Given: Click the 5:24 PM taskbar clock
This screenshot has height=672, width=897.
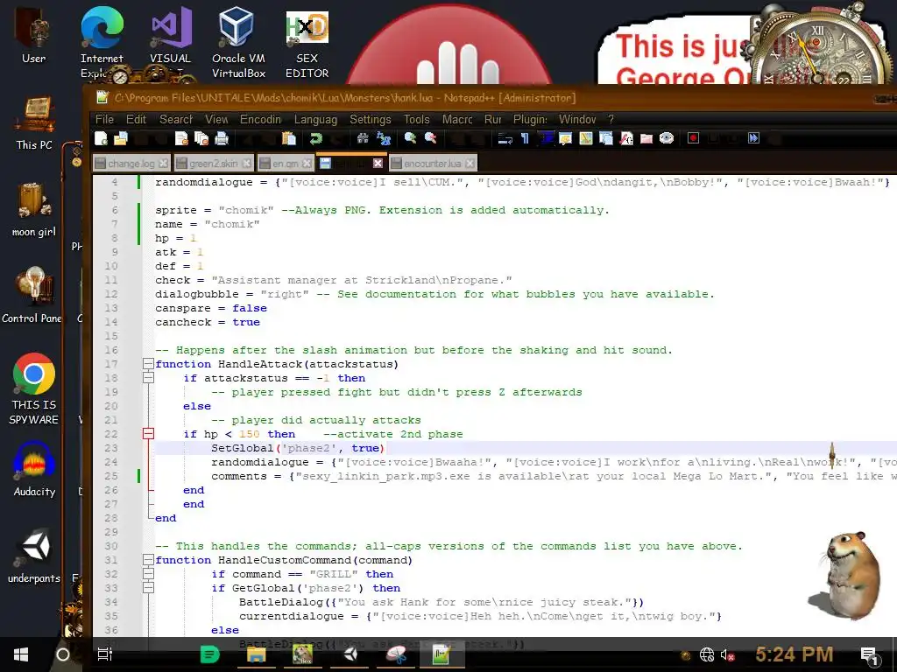Looking at the screenshot, I should (x=795, y=654).
